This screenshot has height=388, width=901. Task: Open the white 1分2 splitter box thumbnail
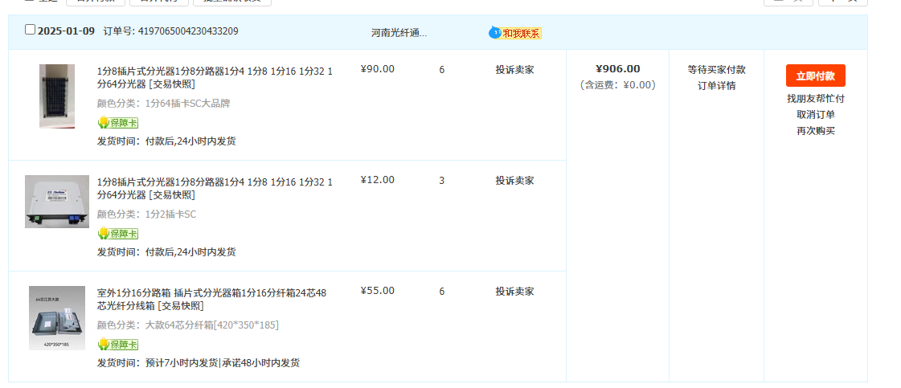tap(57, 202)
